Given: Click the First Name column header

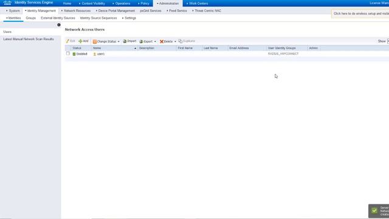Looking at the screenshot, I should (185, 48).
